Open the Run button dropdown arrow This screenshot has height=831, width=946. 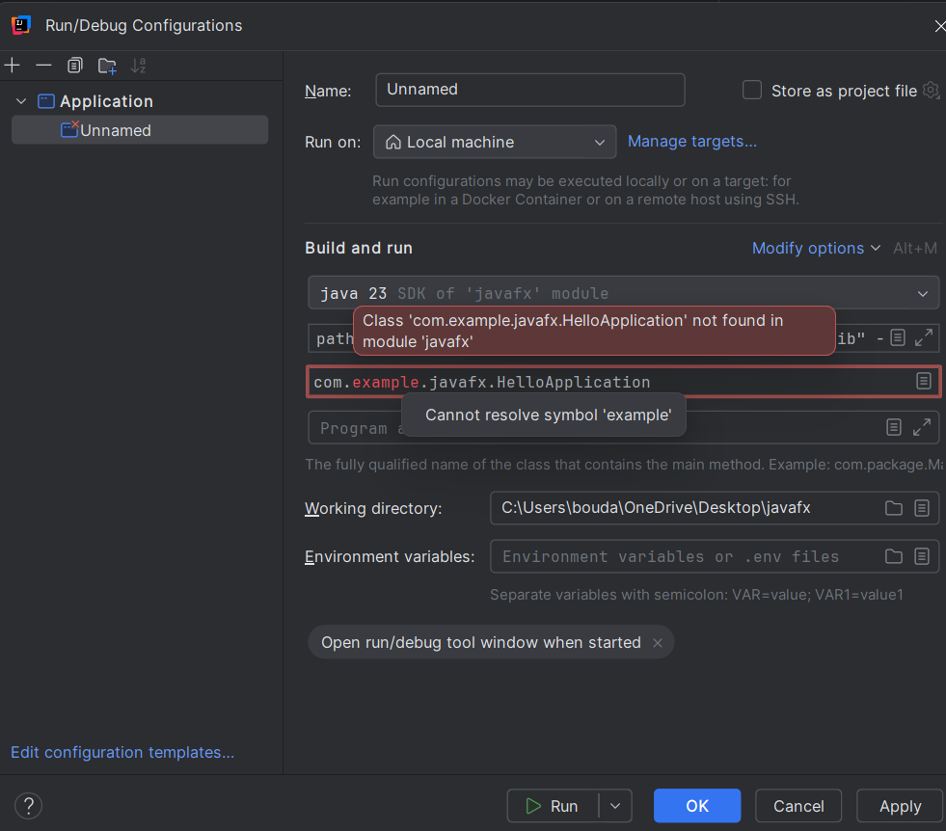tap(615, 806)
